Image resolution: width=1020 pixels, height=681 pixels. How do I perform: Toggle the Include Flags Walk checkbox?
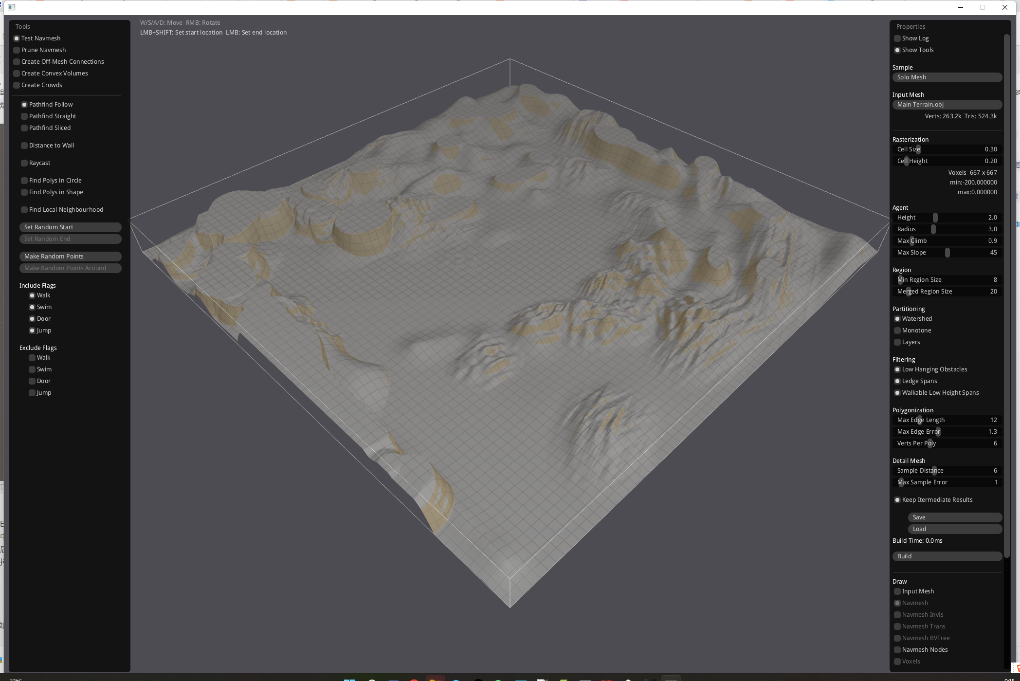click(32, 295)
